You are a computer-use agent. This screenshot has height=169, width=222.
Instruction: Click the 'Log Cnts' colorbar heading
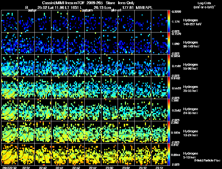(x=204, y=3)
